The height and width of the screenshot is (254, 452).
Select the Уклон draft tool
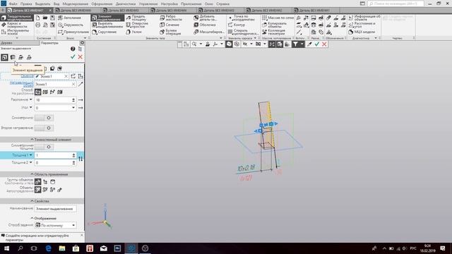[134, 32]
